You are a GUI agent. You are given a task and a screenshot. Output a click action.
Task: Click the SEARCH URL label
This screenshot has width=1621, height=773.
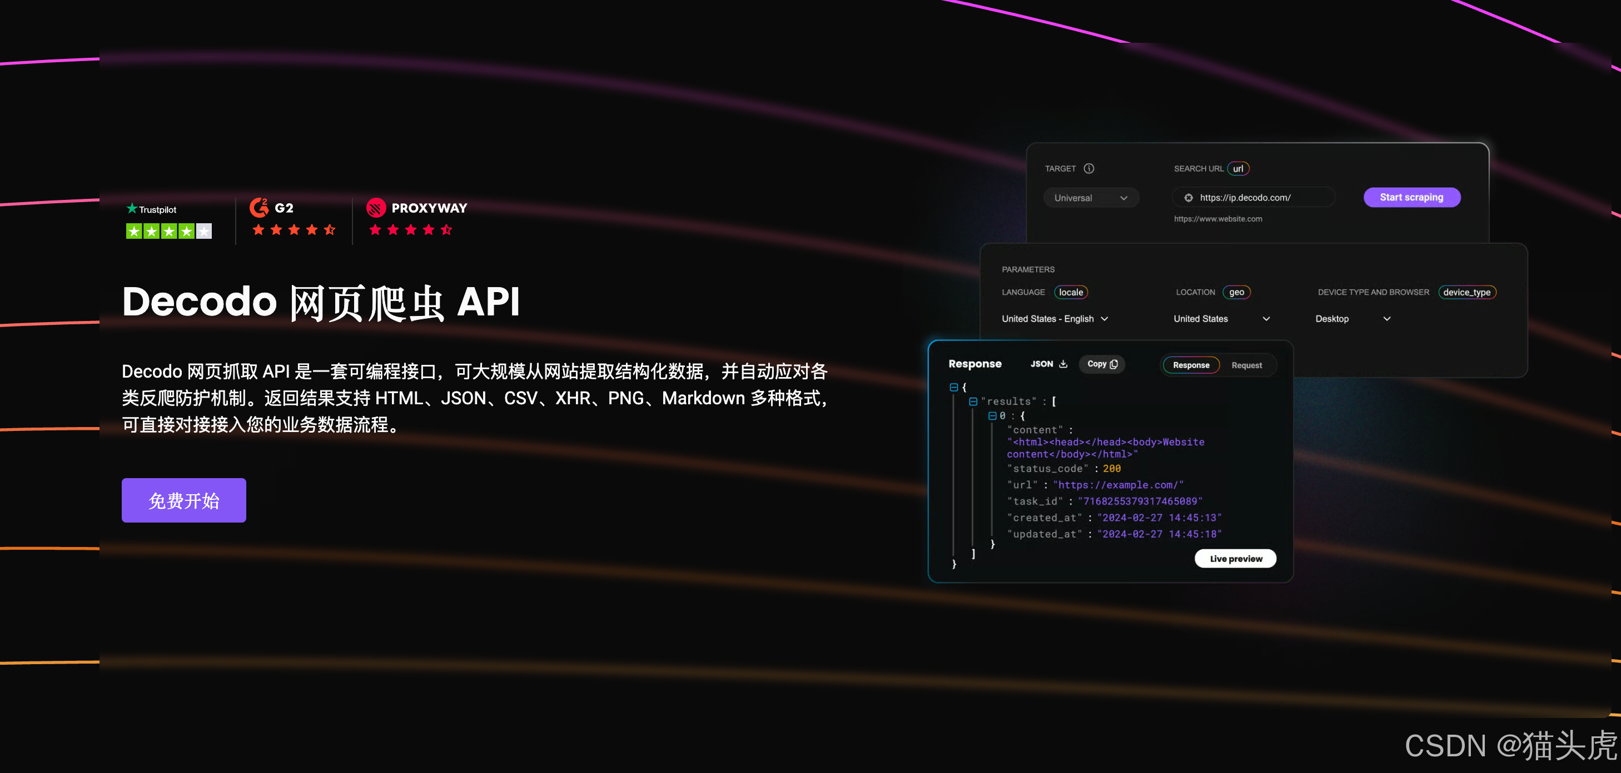pos(1199,168)
